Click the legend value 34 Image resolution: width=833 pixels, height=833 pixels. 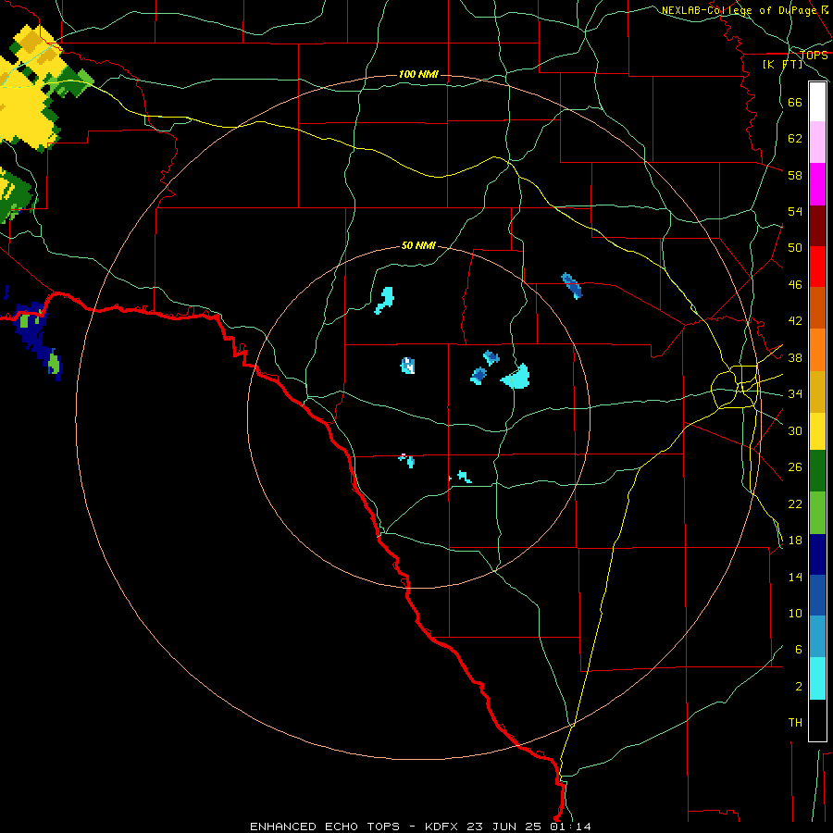[795, 393]
